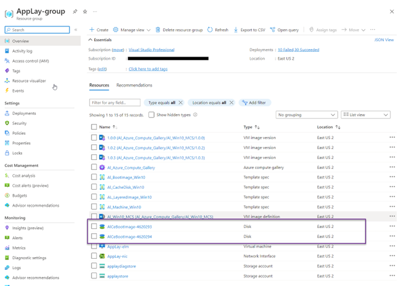
Task: Check the 1.0.0 image version row
Action: click(94, 137)
